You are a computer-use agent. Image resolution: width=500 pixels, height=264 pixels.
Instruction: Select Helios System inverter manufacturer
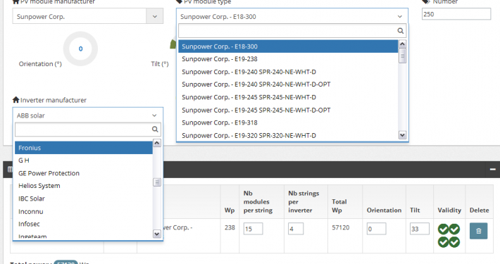pyautogui.click(x=84, y=186)
